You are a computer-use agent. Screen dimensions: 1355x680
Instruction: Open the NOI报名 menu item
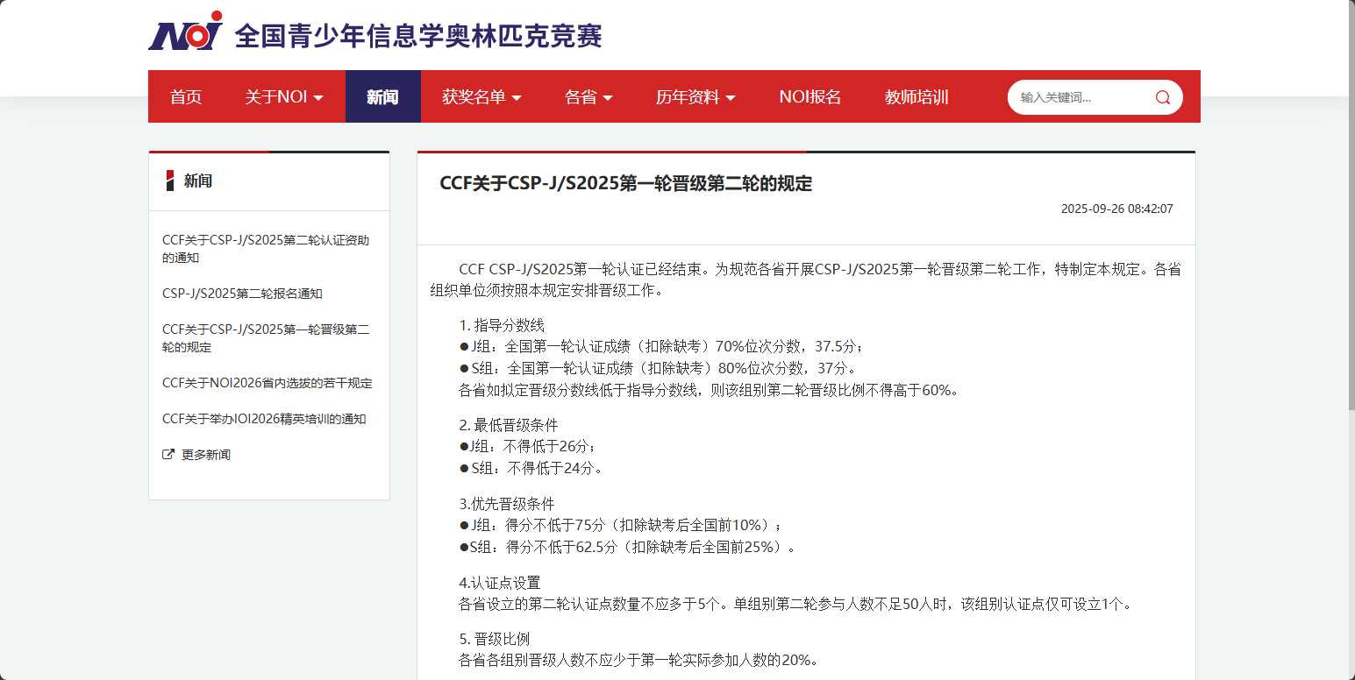click(809, 97)
